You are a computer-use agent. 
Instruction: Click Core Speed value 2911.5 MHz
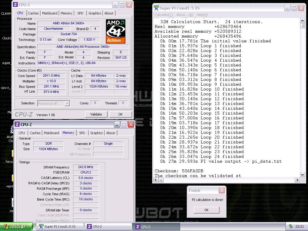[51, 75]
